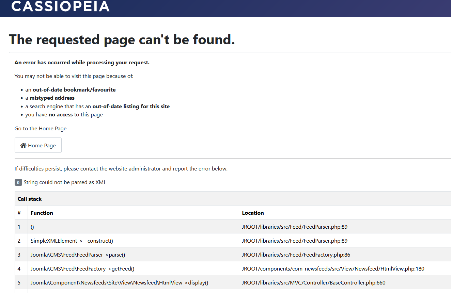Click the Cassiopeia site logo
The image size is (451, 293).
[60, 6]
